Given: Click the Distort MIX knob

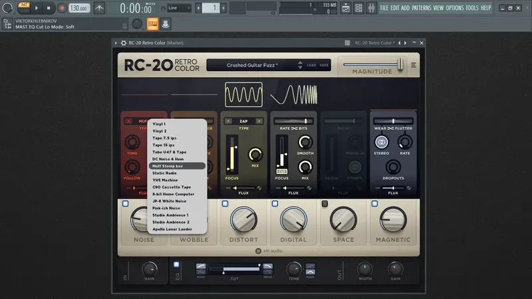Looking at the screenshot, I should tap(255, 155).
